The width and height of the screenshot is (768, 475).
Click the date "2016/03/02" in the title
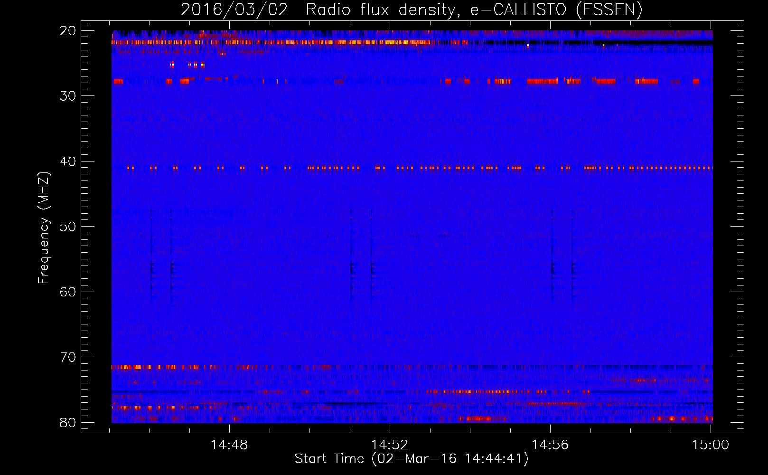point(234,10)
